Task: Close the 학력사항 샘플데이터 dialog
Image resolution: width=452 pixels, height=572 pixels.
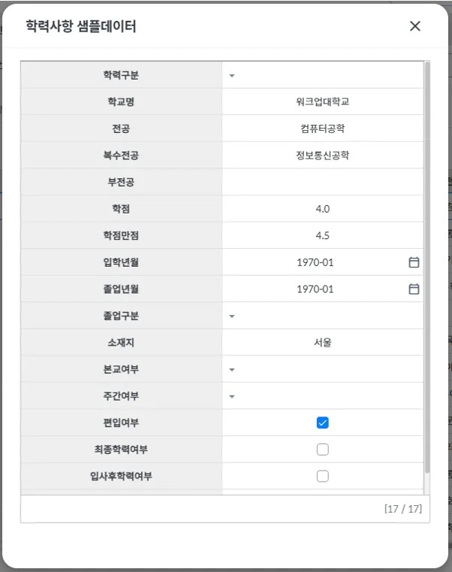Action: tap(415, 26)
